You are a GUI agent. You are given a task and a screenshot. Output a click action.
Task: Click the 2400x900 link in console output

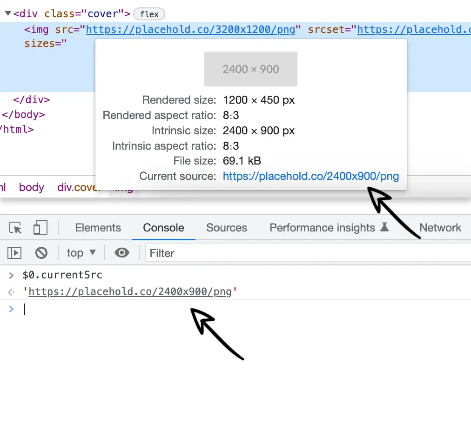coord(130,291)
